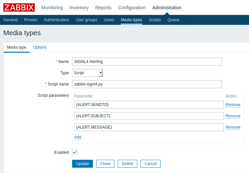Switch to the Options tab
Viewport: 249px width, 173px height.
click(x=40, y=47)
